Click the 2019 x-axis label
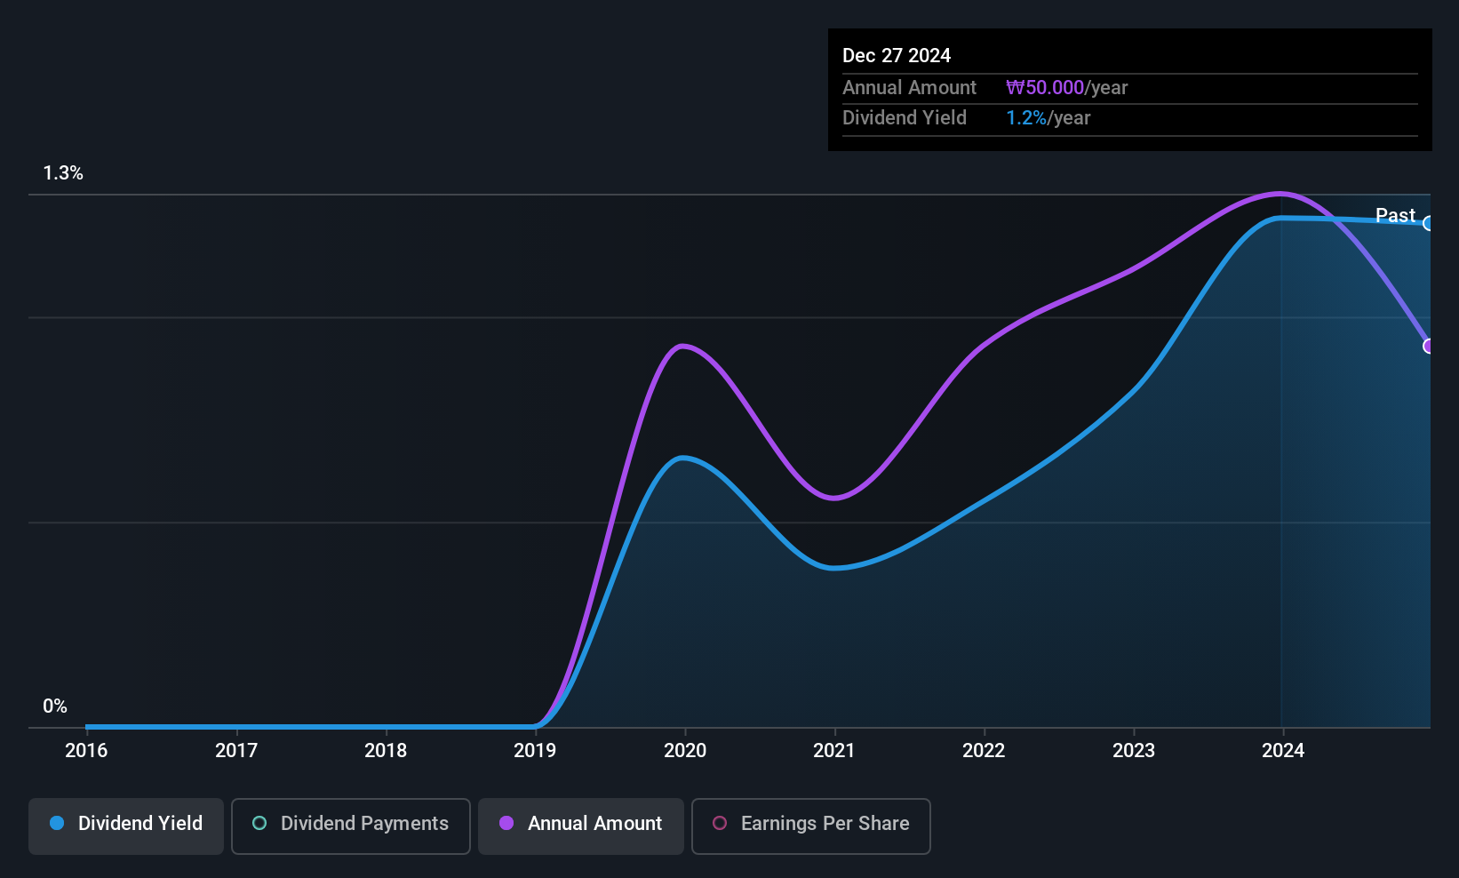Viewport: 1459px width, 878px height. click(x=535, y=751)
